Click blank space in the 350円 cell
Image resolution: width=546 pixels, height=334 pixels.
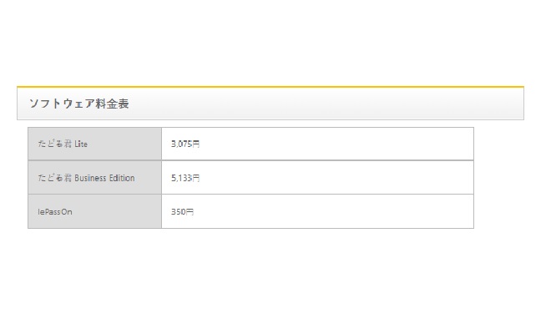point(334,212)
